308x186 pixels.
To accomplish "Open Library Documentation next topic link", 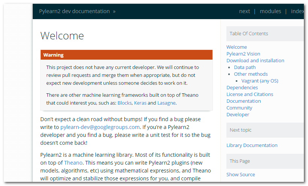I will [252, 145].
